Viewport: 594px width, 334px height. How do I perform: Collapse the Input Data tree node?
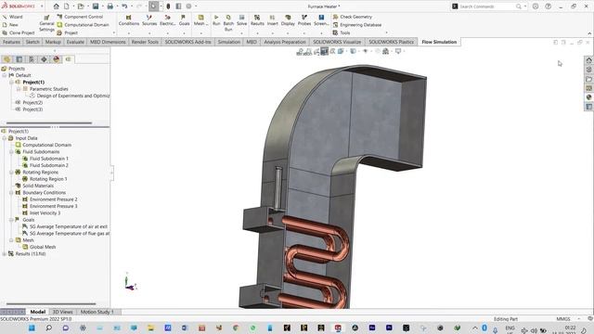point(4,138)
